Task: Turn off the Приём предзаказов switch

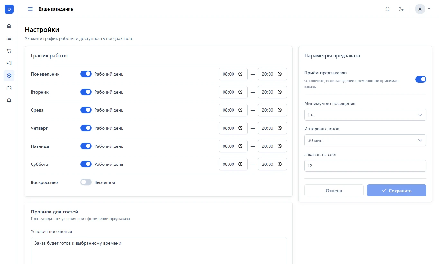Action: point(421,79)
